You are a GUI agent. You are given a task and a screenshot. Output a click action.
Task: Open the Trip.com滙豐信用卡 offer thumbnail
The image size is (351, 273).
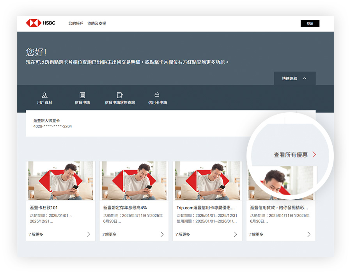207,181
